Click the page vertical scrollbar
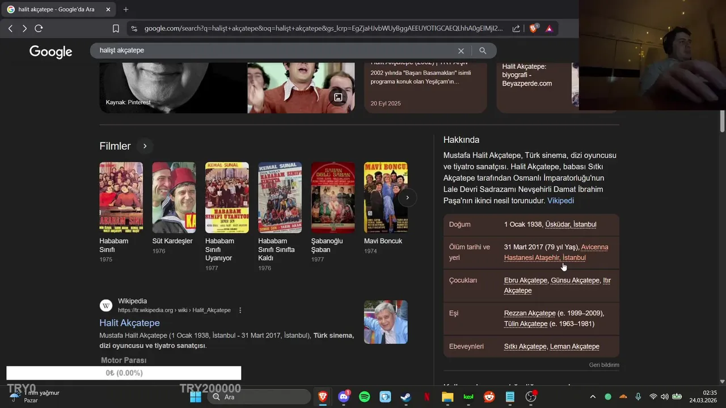Image resolution: width=726 pixels, height=408 pixels. [722, 122]
